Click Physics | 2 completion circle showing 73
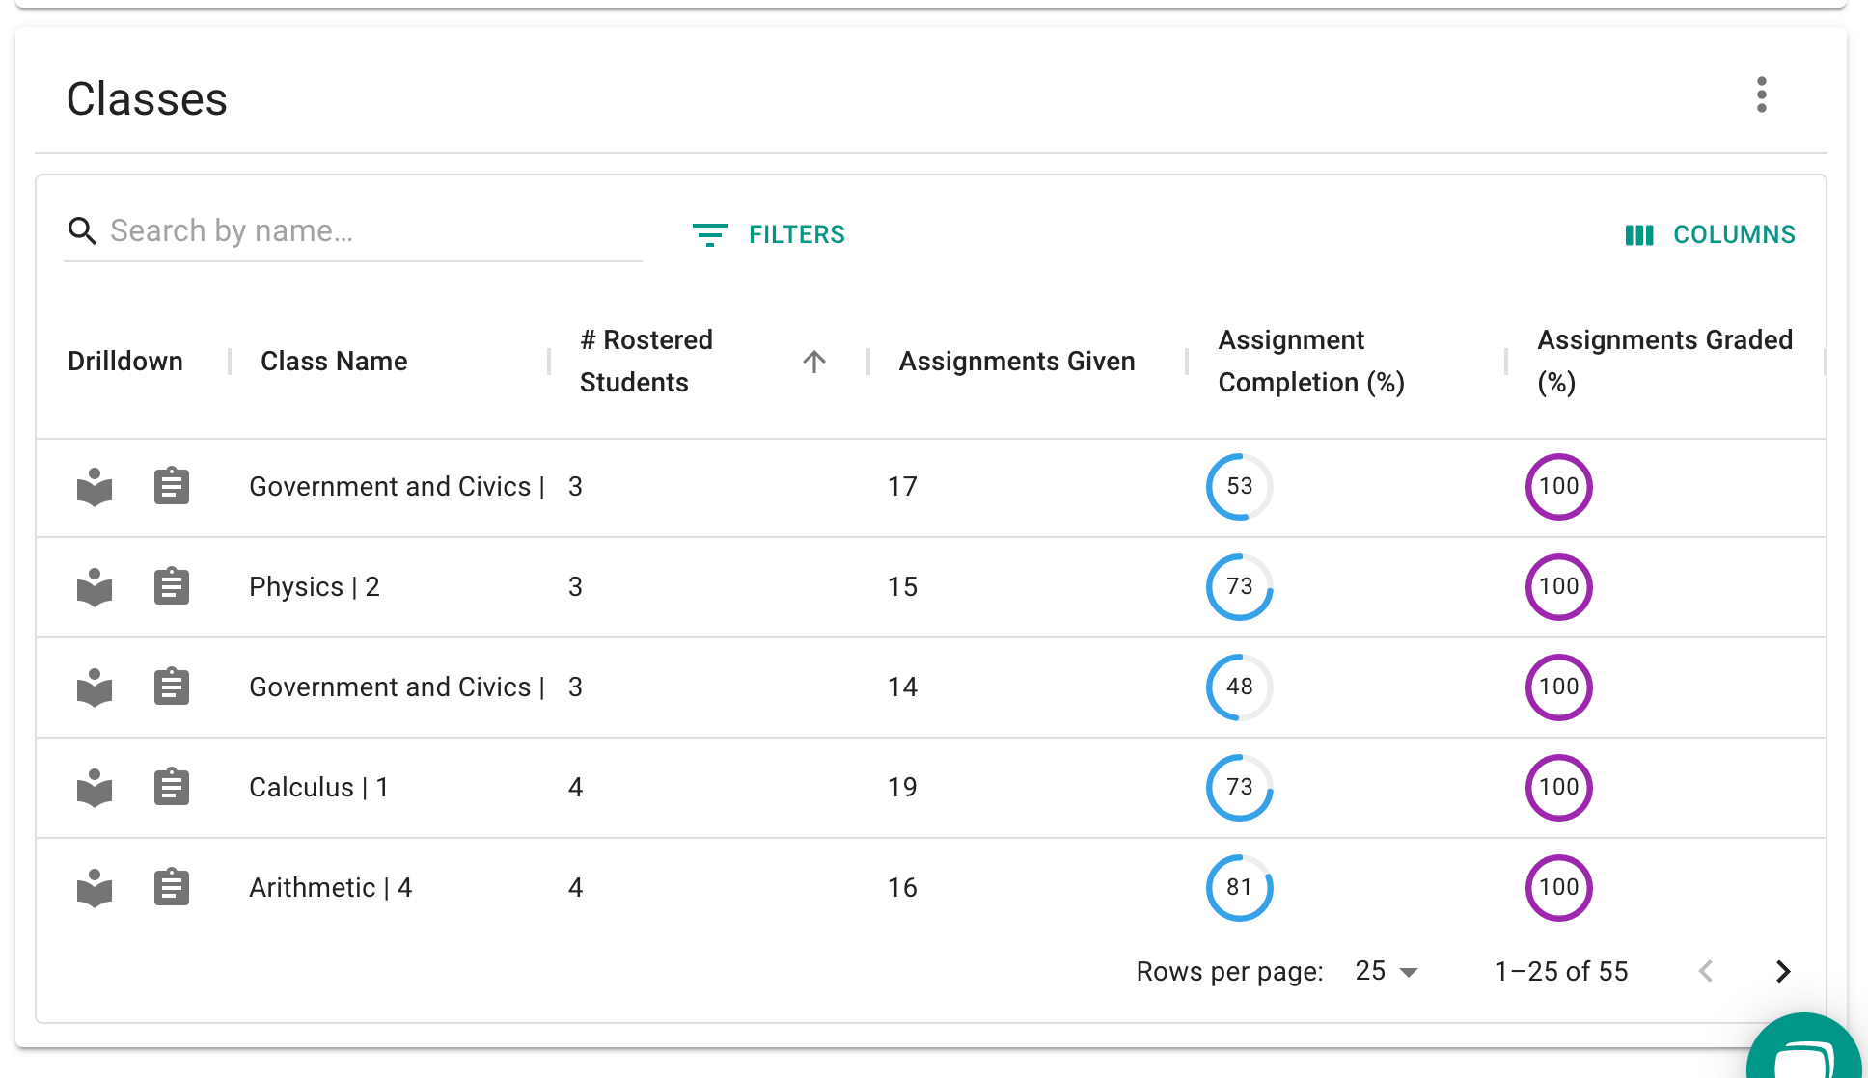Screen dimensions: 1868x1078 pos(1240,587)
